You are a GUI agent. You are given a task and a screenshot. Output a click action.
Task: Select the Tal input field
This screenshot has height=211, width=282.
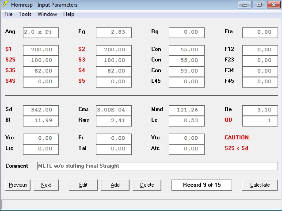[x=114, y=150]
